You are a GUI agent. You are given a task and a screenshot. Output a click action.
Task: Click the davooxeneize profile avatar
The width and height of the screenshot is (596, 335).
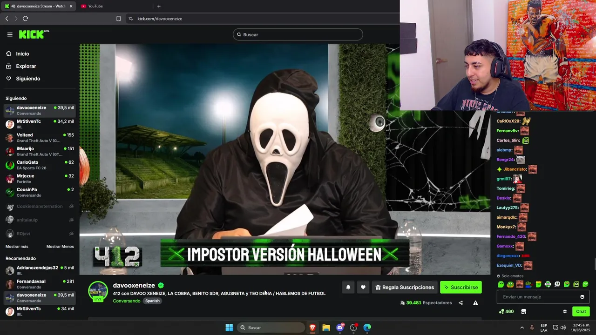98,291
